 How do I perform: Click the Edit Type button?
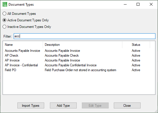(x=95, y=106)
